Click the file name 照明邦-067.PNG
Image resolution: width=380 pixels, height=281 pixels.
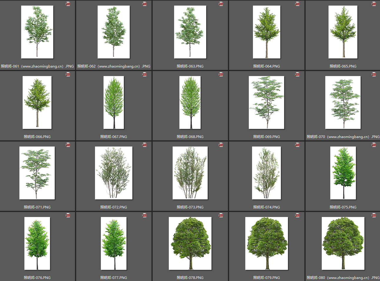(x=114, y=137)
